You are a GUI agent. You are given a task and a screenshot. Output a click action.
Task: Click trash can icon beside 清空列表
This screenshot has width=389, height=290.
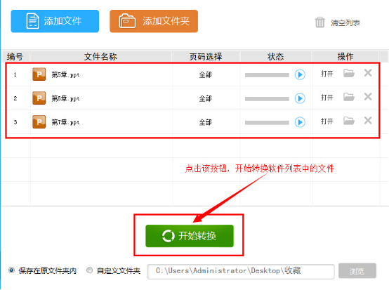pyautogui.click(x=319, y=22)
